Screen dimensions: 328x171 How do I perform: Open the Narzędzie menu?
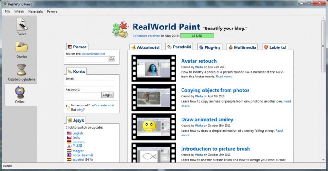click(36, 12)
